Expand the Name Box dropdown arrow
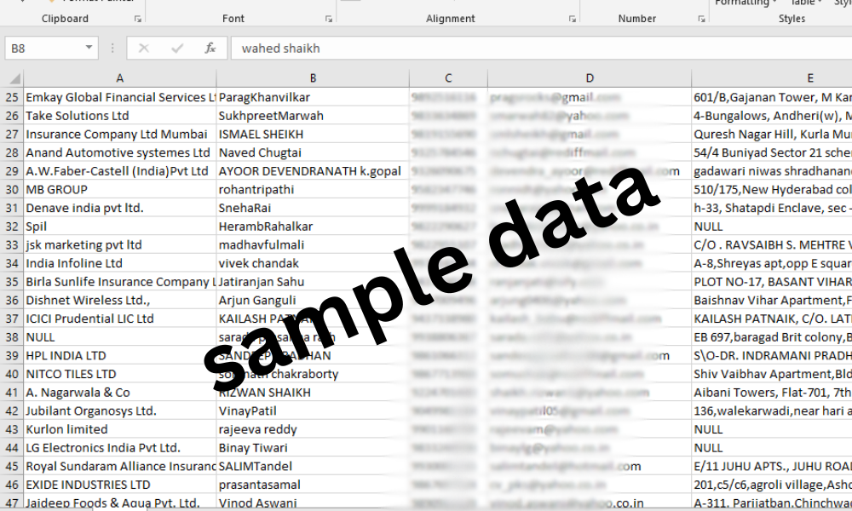The image size is (852, 511). 89,48
